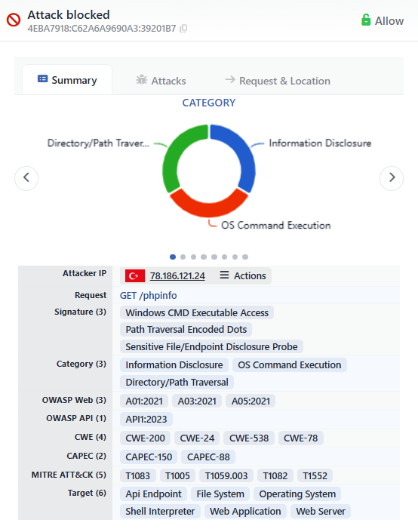Image resolution: width=418 pixels, height=529 pixels.
Task: Click the CAPEC-88 tag
Action: point(208,457)
